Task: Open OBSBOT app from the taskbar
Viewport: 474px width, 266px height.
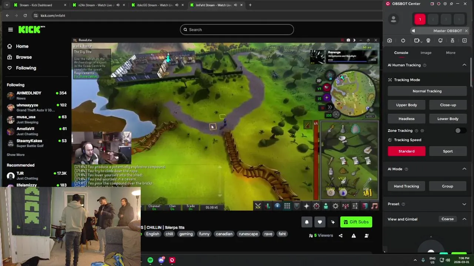Action: 172,260
